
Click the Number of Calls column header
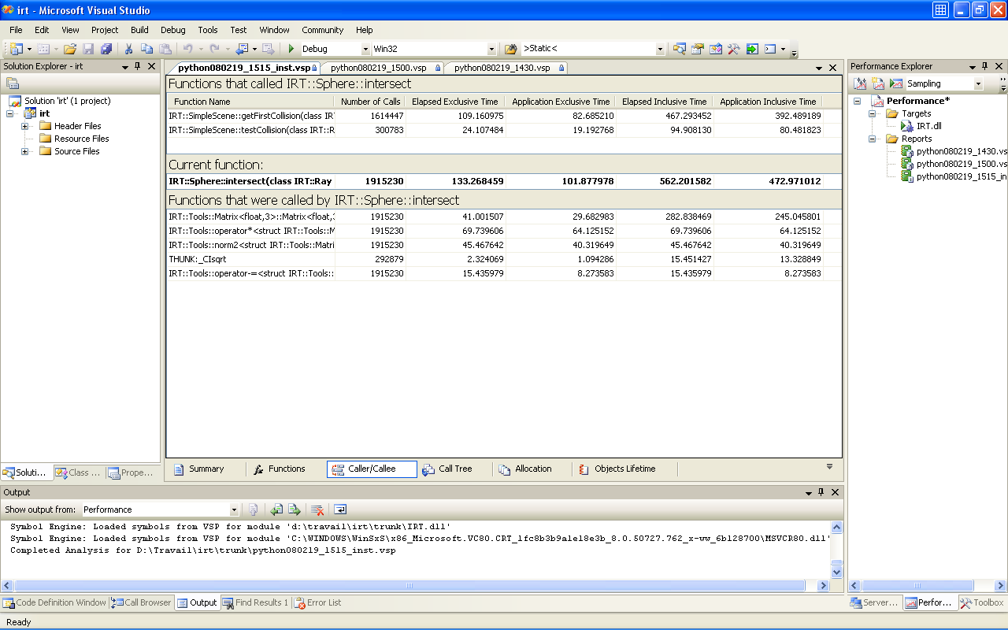click(370, 102)
